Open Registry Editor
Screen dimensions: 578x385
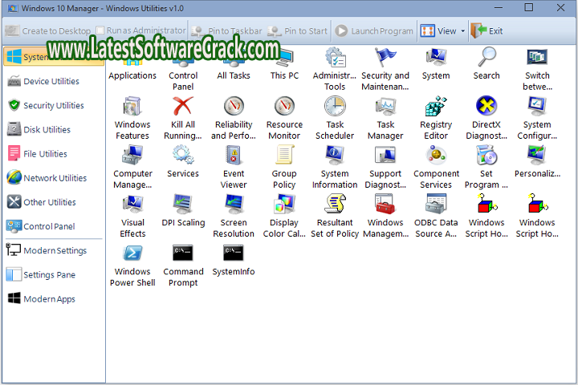pos(436,118)
